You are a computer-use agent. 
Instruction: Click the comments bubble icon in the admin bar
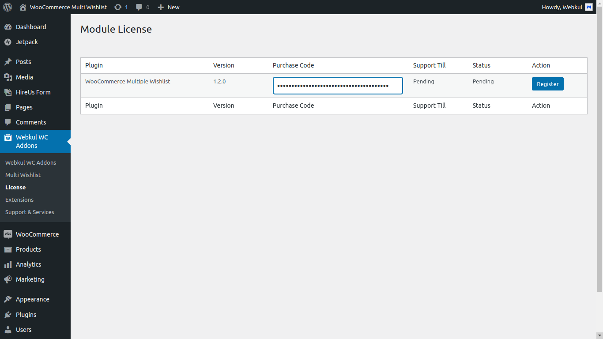pyautogui.click(x=138, y=7)
